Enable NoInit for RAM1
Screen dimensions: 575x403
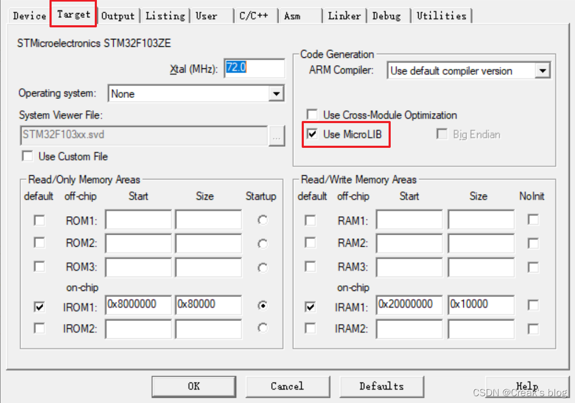click(x=533, y=219)
